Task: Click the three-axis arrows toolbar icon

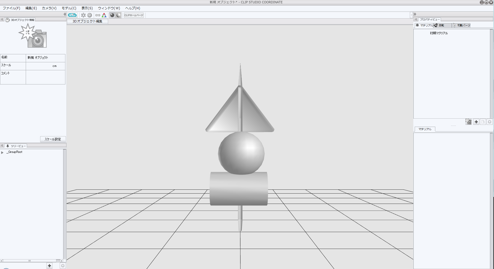Action: click(x=104, y=15)
